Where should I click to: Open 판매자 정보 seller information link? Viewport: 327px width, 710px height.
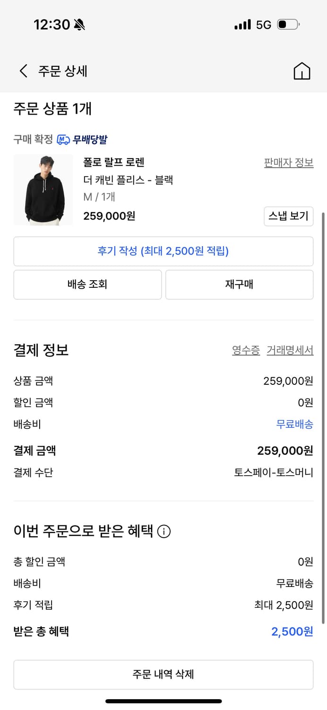pyautogui.click(x=289, y=162)
